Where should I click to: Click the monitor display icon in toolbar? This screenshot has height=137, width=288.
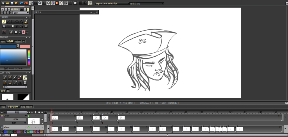click(x=90, y=3)
